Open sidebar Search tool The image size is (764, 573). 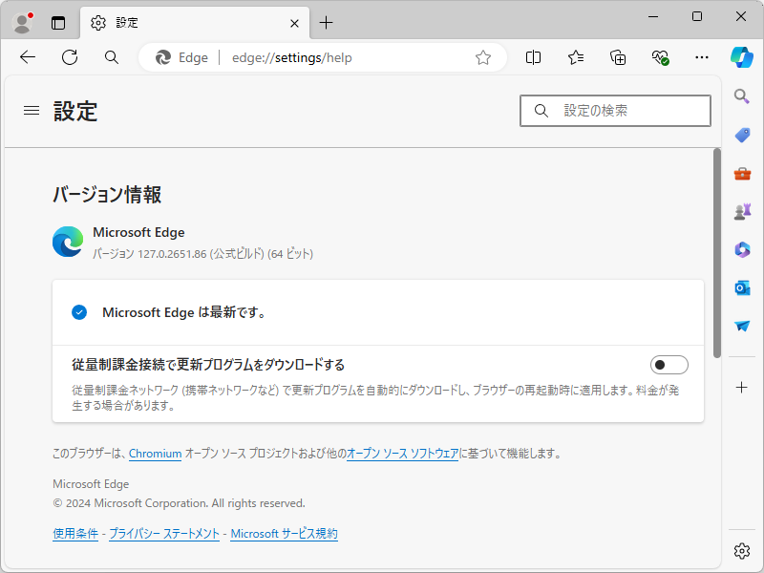741,95
